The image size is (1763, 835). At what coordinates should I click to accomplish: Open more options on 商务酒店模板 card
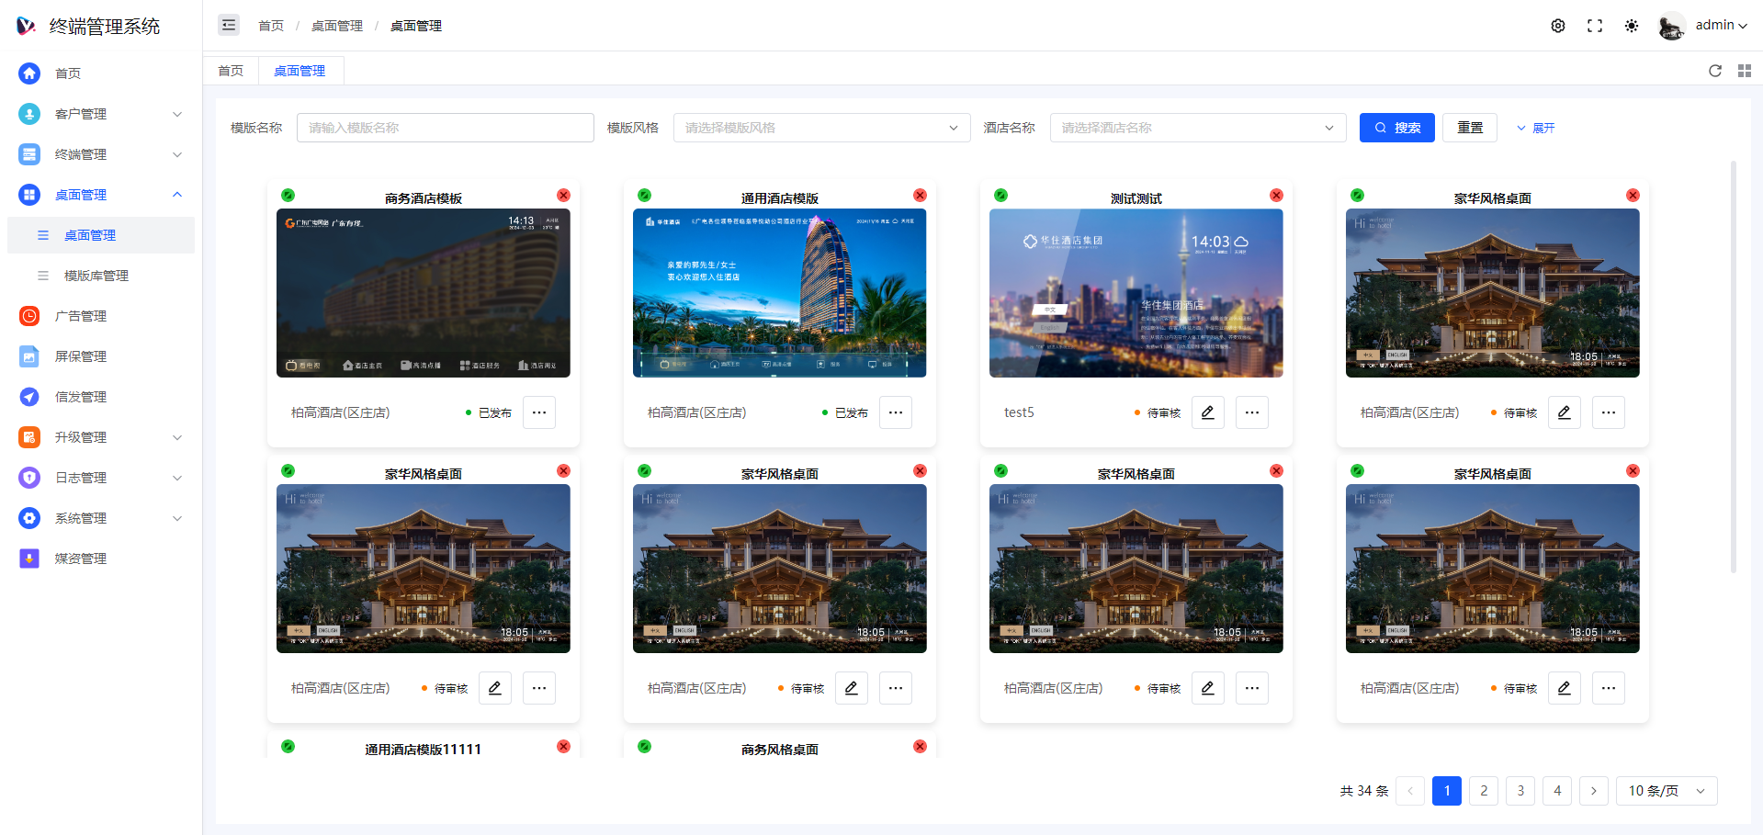point(539,412)
